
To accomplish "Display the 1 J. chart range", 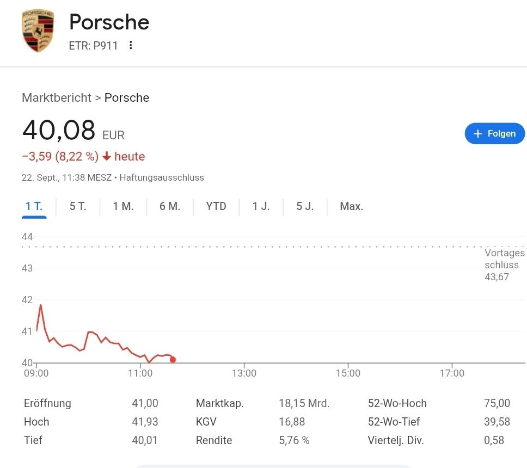I will pyautogui.click(x=261, y=207).
